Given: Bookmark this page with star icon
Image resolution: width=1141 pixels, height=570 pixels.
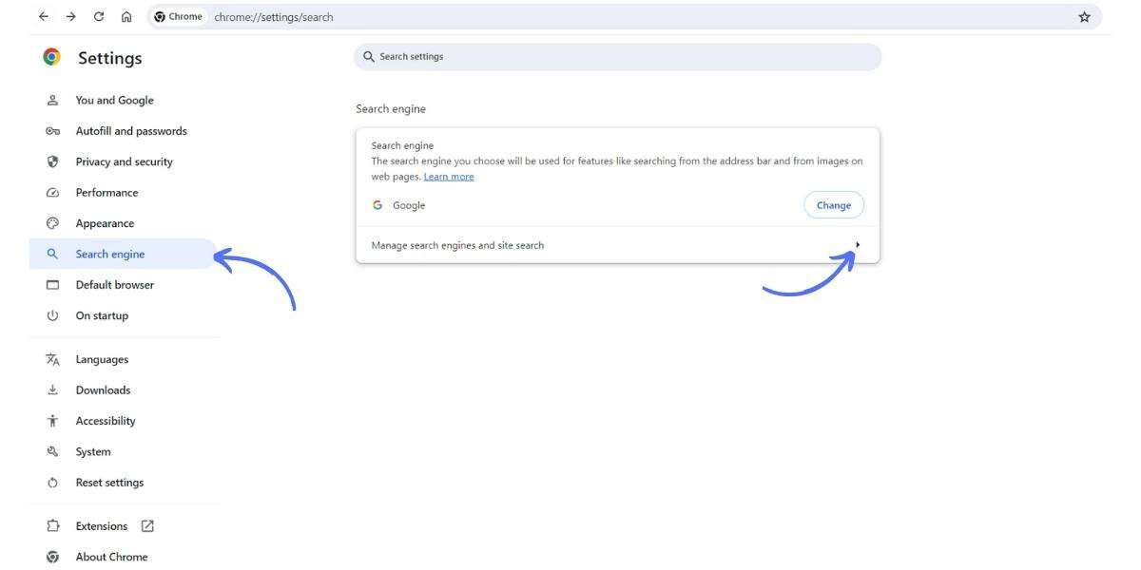Looking at the screenshot, I should pos(1084,17).
